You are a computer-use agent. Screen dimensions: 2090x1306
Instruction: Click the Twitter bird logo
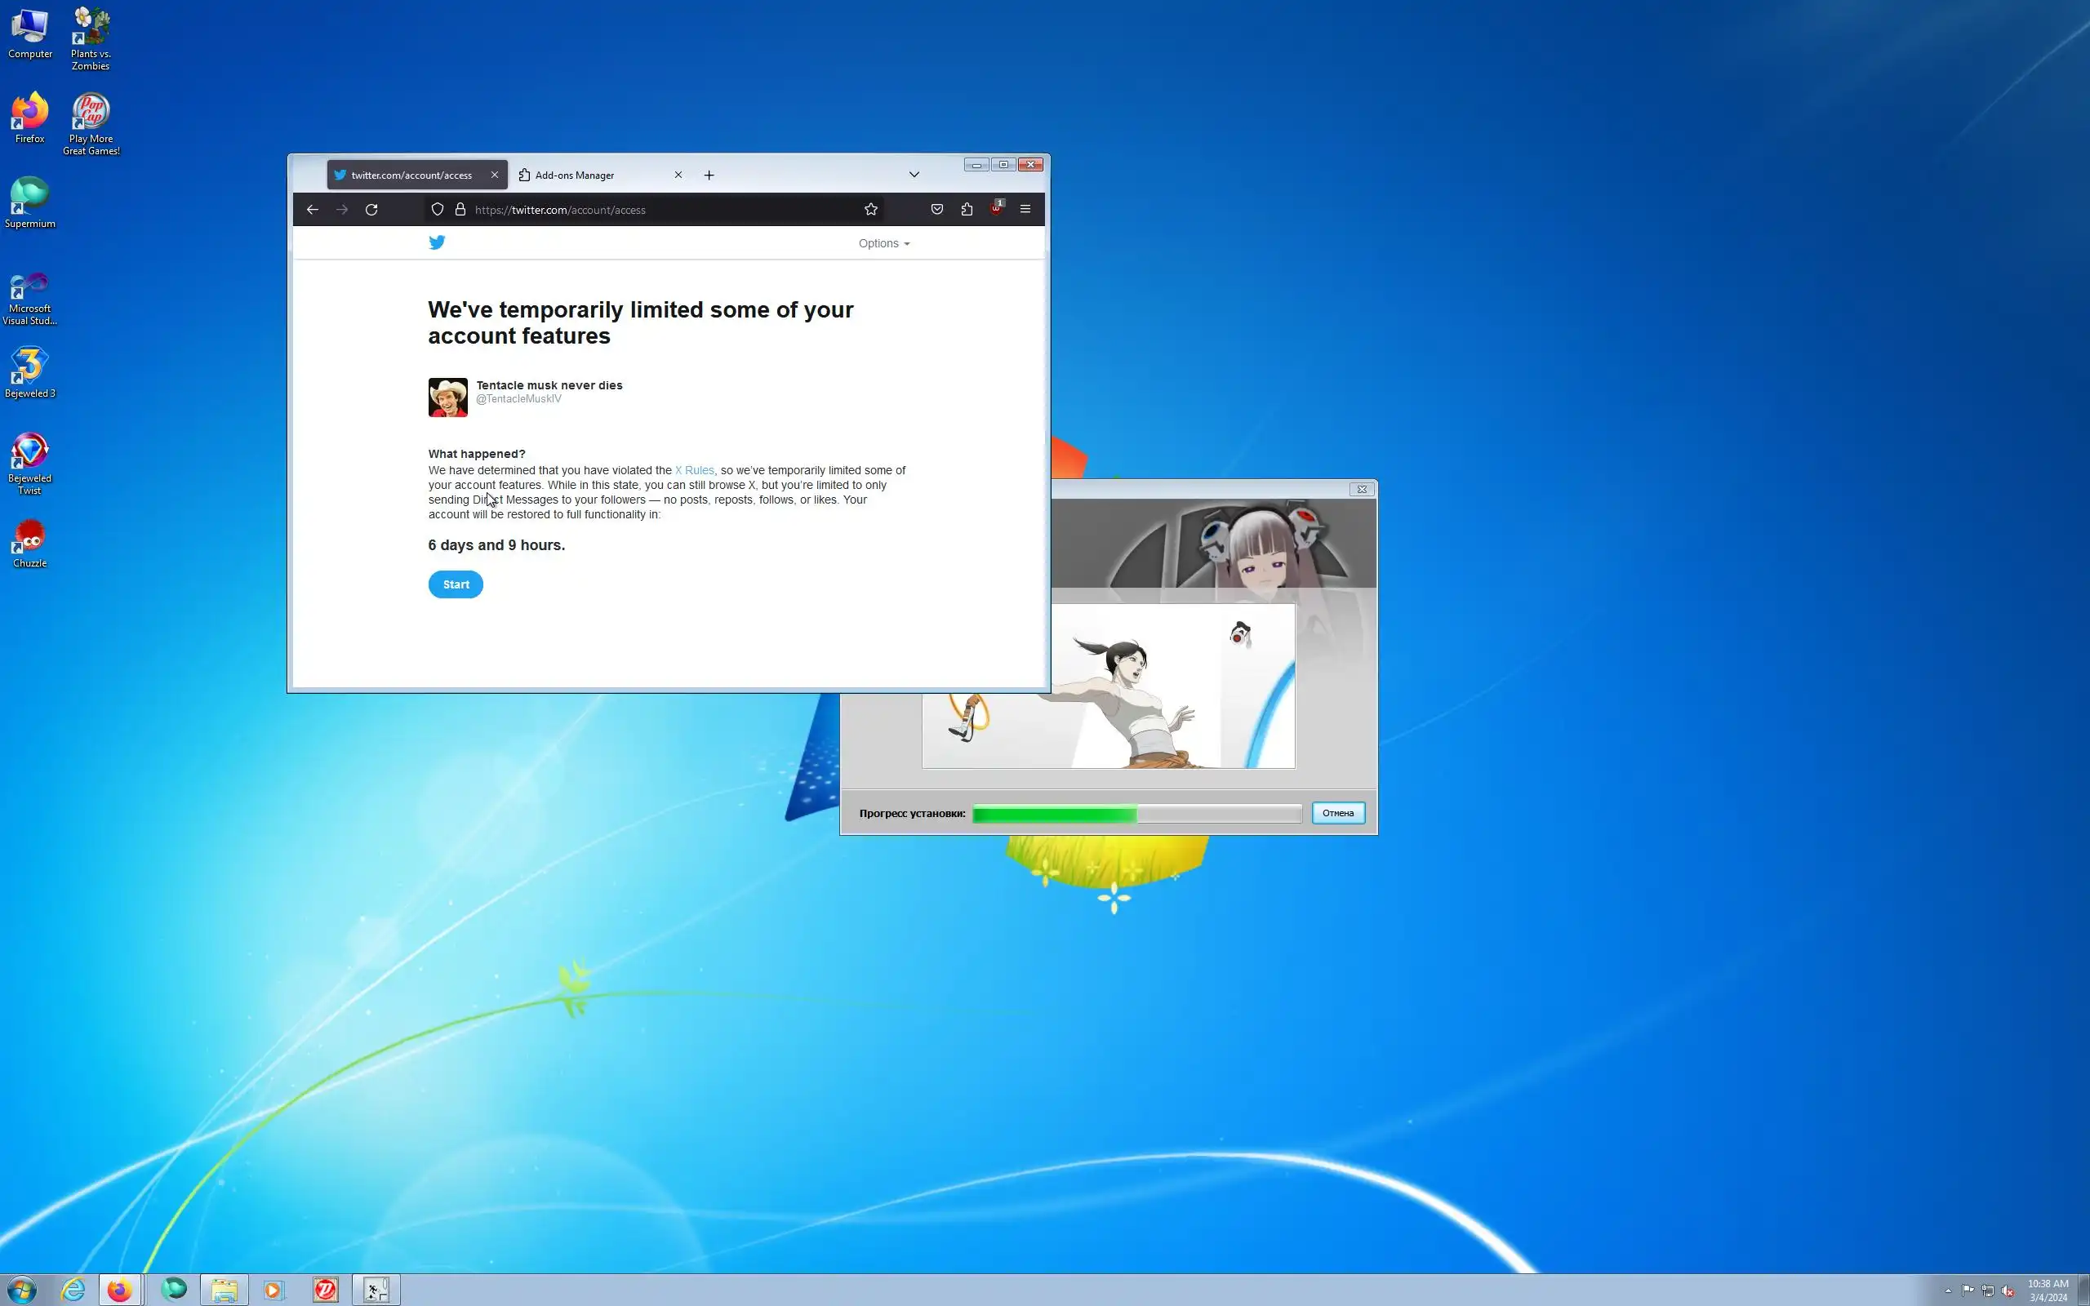[x=437, y=242]
